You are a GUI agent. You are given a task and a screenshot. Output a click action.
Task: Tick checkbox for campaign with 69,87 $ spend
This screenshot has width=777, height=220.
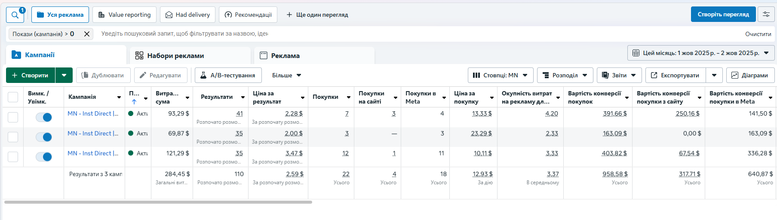[13, 137]
